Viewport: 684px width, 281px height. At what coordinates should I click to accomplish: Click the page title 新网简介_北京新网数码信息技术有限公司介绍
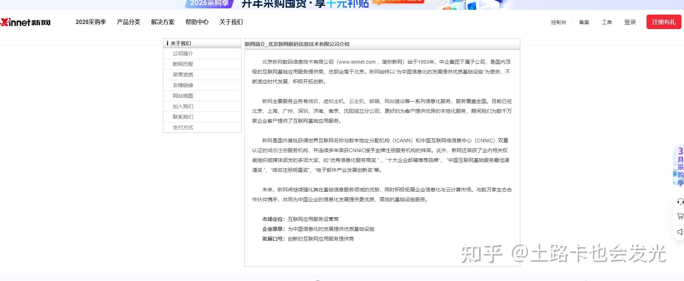297,44
